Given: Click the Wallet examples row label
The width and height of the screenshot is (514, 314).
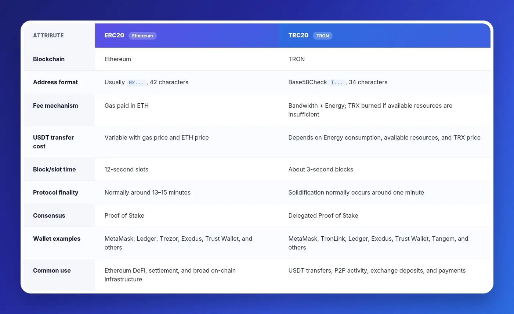Looking at the screenshot, I should click(57, 239).
